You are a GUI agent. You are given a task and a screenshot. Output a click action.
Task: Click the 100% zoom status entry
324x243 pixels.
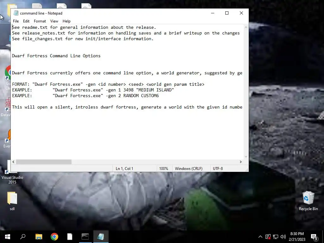(164, 168)
